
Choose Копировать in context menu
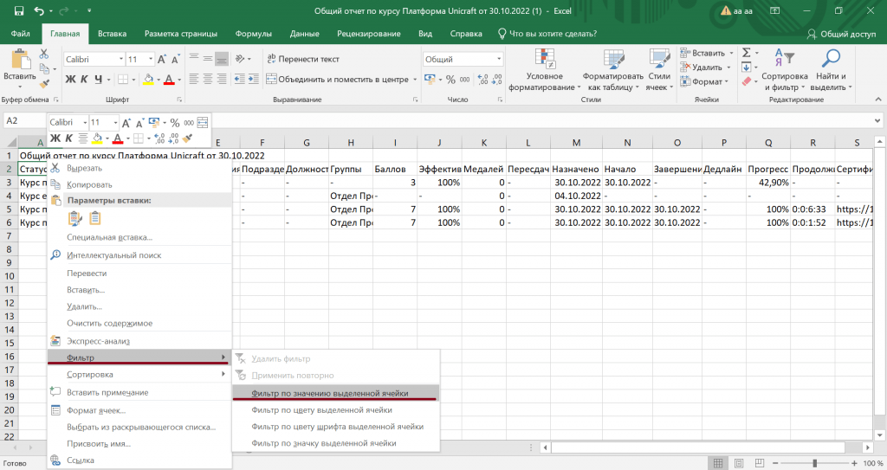[139, 184]
